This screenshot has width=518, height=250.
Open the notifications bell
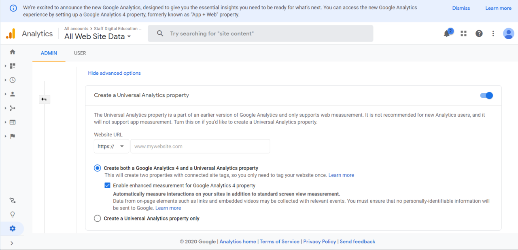click(x=447, y=34)
